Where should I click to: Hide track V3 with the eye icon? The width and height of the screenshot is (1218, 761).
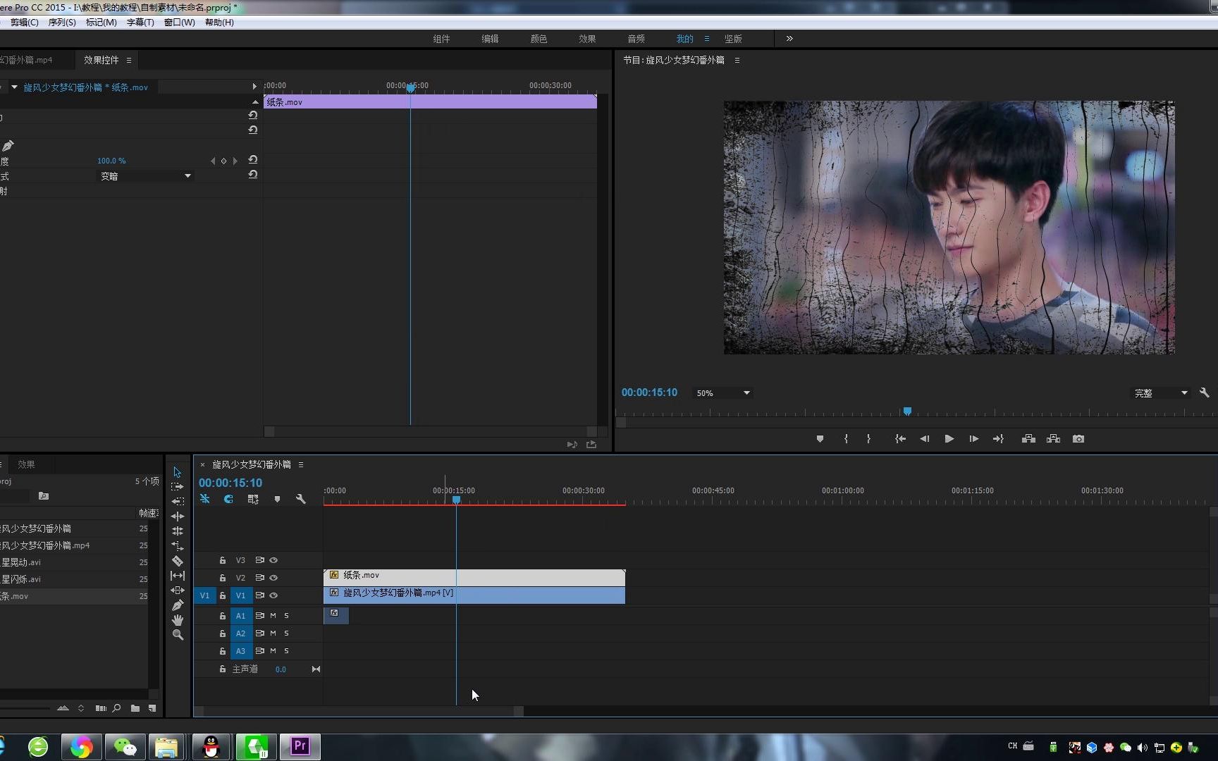click(x=273, y=560)
